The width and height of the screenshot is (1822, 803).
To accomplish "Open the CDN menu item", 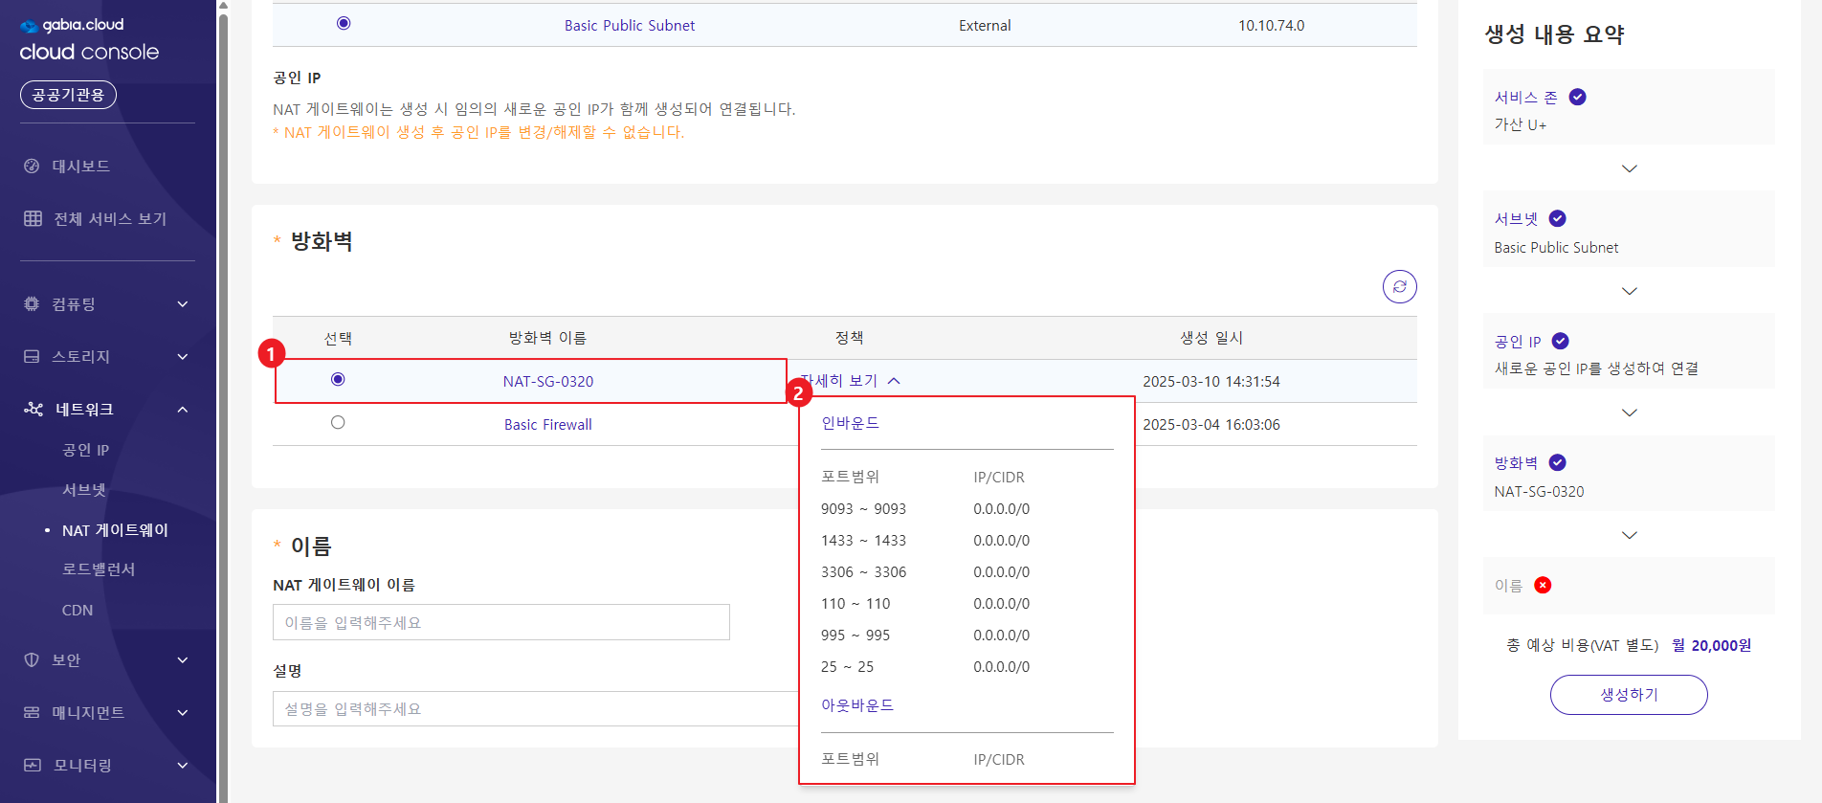I will 78,610.
